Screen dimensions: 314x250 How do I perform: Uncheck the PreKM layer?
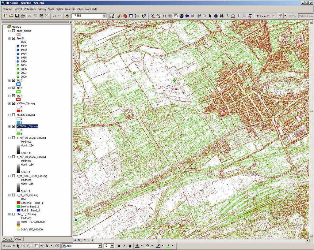tap(13, 38)
